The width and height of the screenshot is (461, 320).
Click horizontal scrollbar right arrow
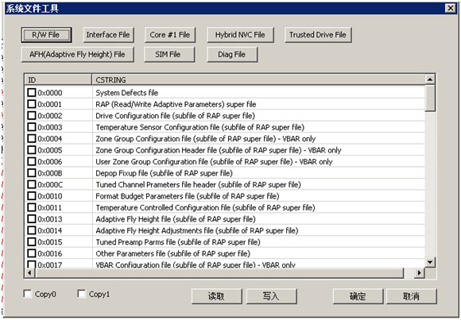(419, 273)
